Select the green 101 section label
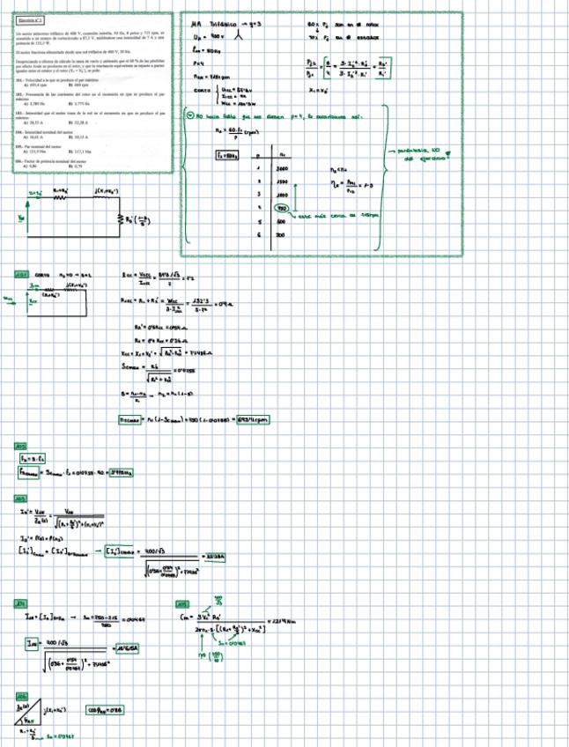 [23, 275]
